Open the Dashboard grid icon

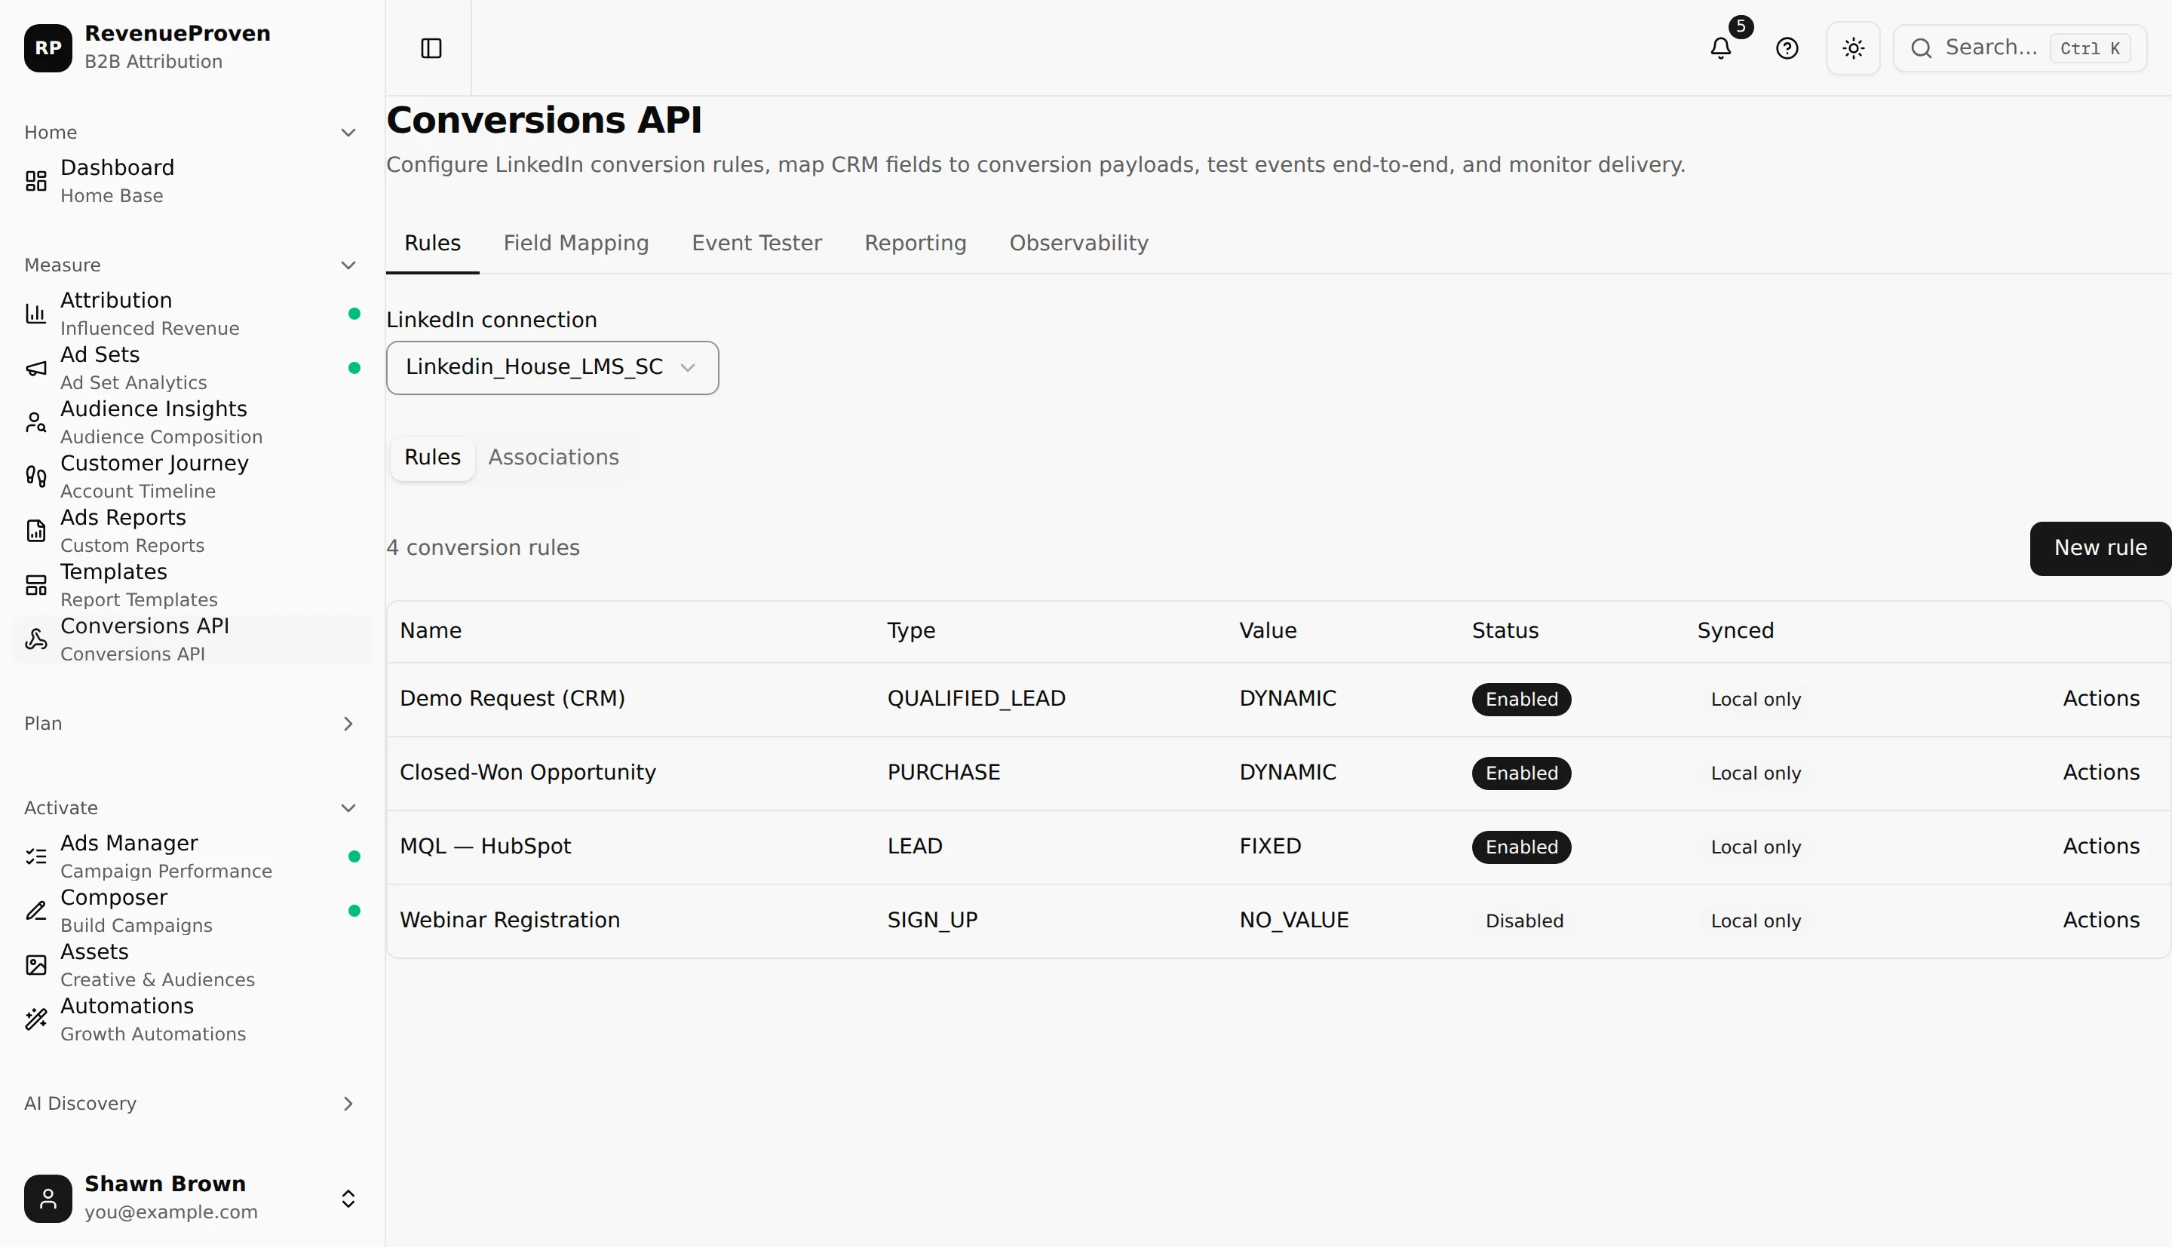coord(36,181)
